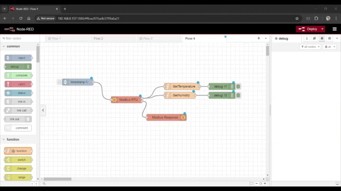Open the sidebar tabs dropdown arrow

[337, 38]
